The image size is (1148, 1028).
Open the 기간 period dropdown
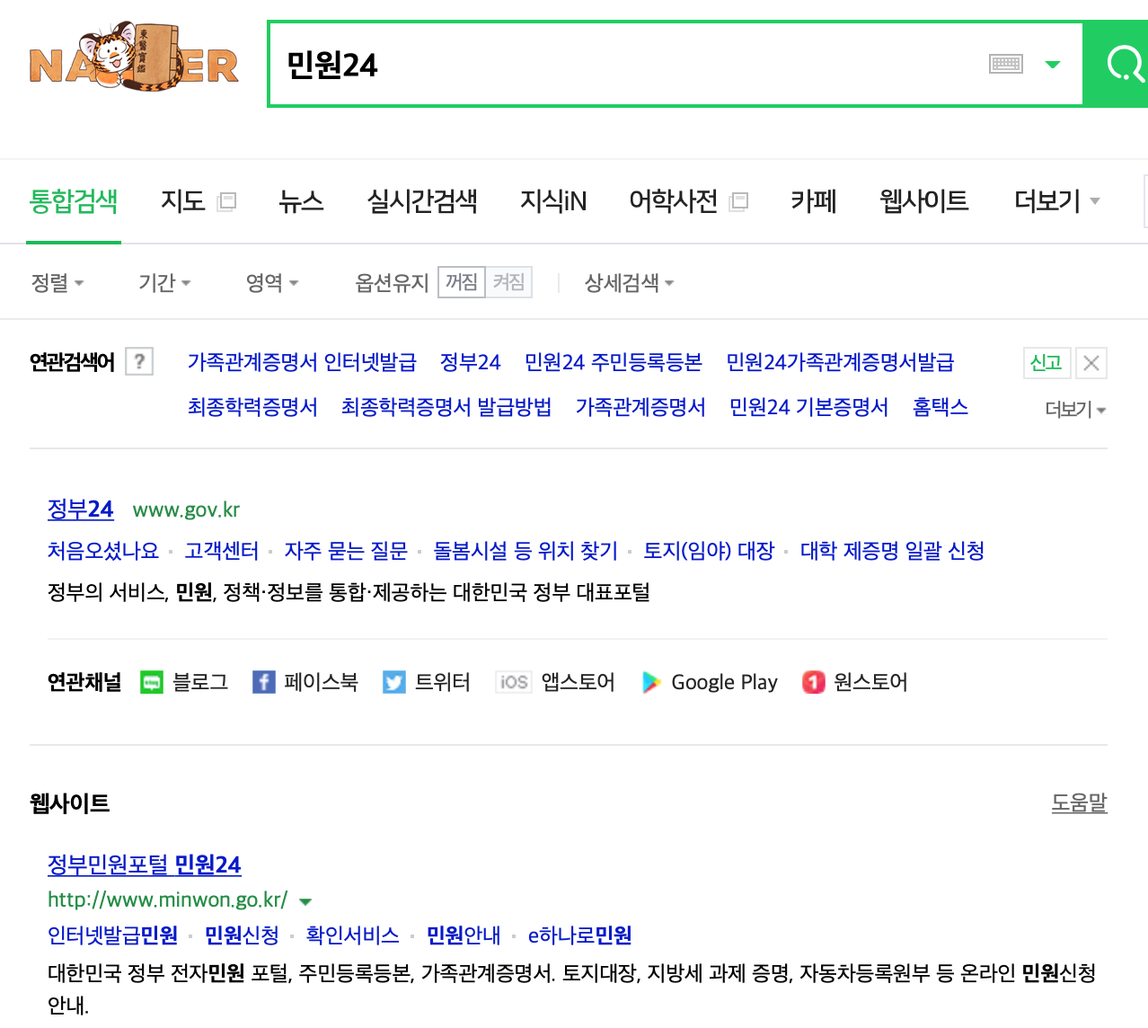pyautogui.click(x=164, y=283)
